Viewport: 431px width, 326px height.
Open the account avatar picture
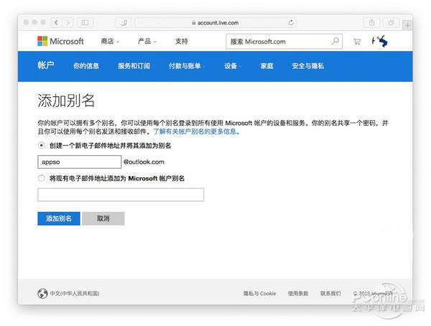pos(379,41)
